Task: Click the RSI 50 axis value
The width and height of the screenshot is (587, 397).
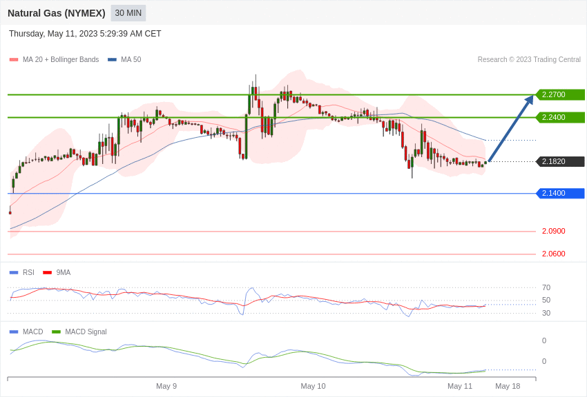Action: (x=546, y=300)
